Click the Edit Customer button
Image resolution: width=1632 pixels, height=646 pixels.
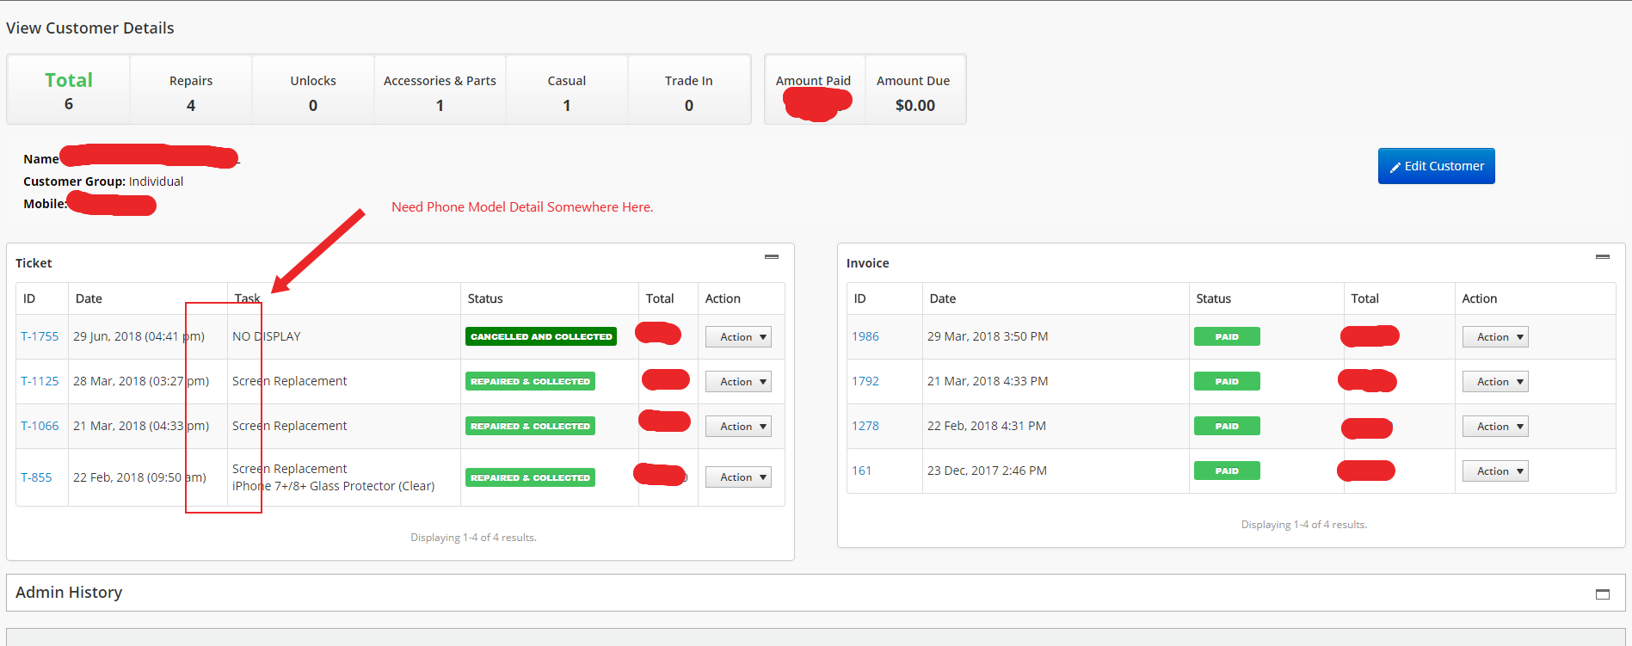1437,166
